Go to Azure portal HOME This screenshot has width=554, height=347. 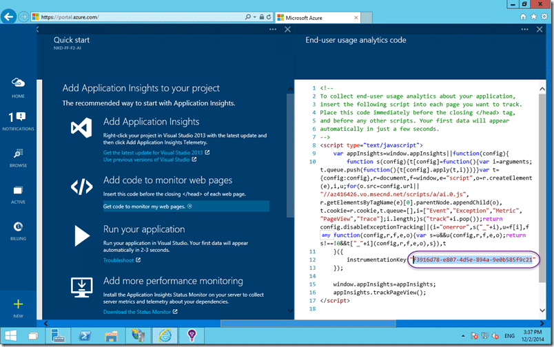[x=18, y=87]
